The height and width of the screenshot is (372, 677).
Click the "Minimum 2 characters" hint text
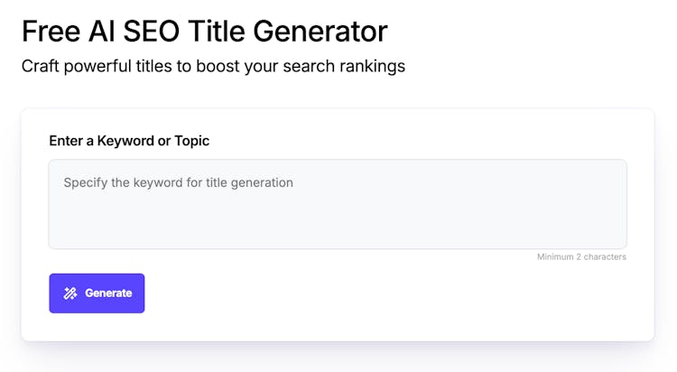pyautogui.click(x=581, y=257)
